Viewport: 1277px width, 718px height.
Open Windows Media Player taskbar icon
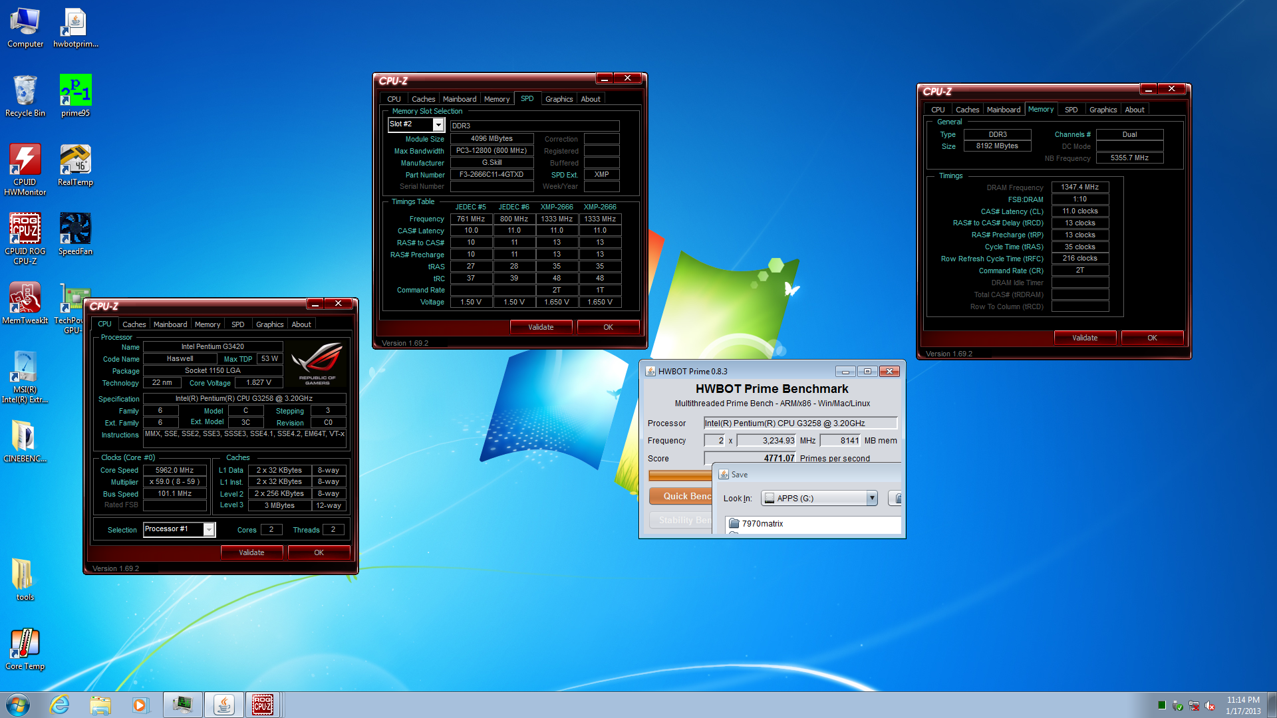(x=140, y=705)
